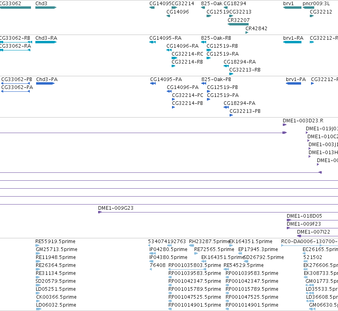This screenshot has width=338, height=311.
Task: Select the 'RE31134.5prime' EST label
Action: tap(56, 274)
